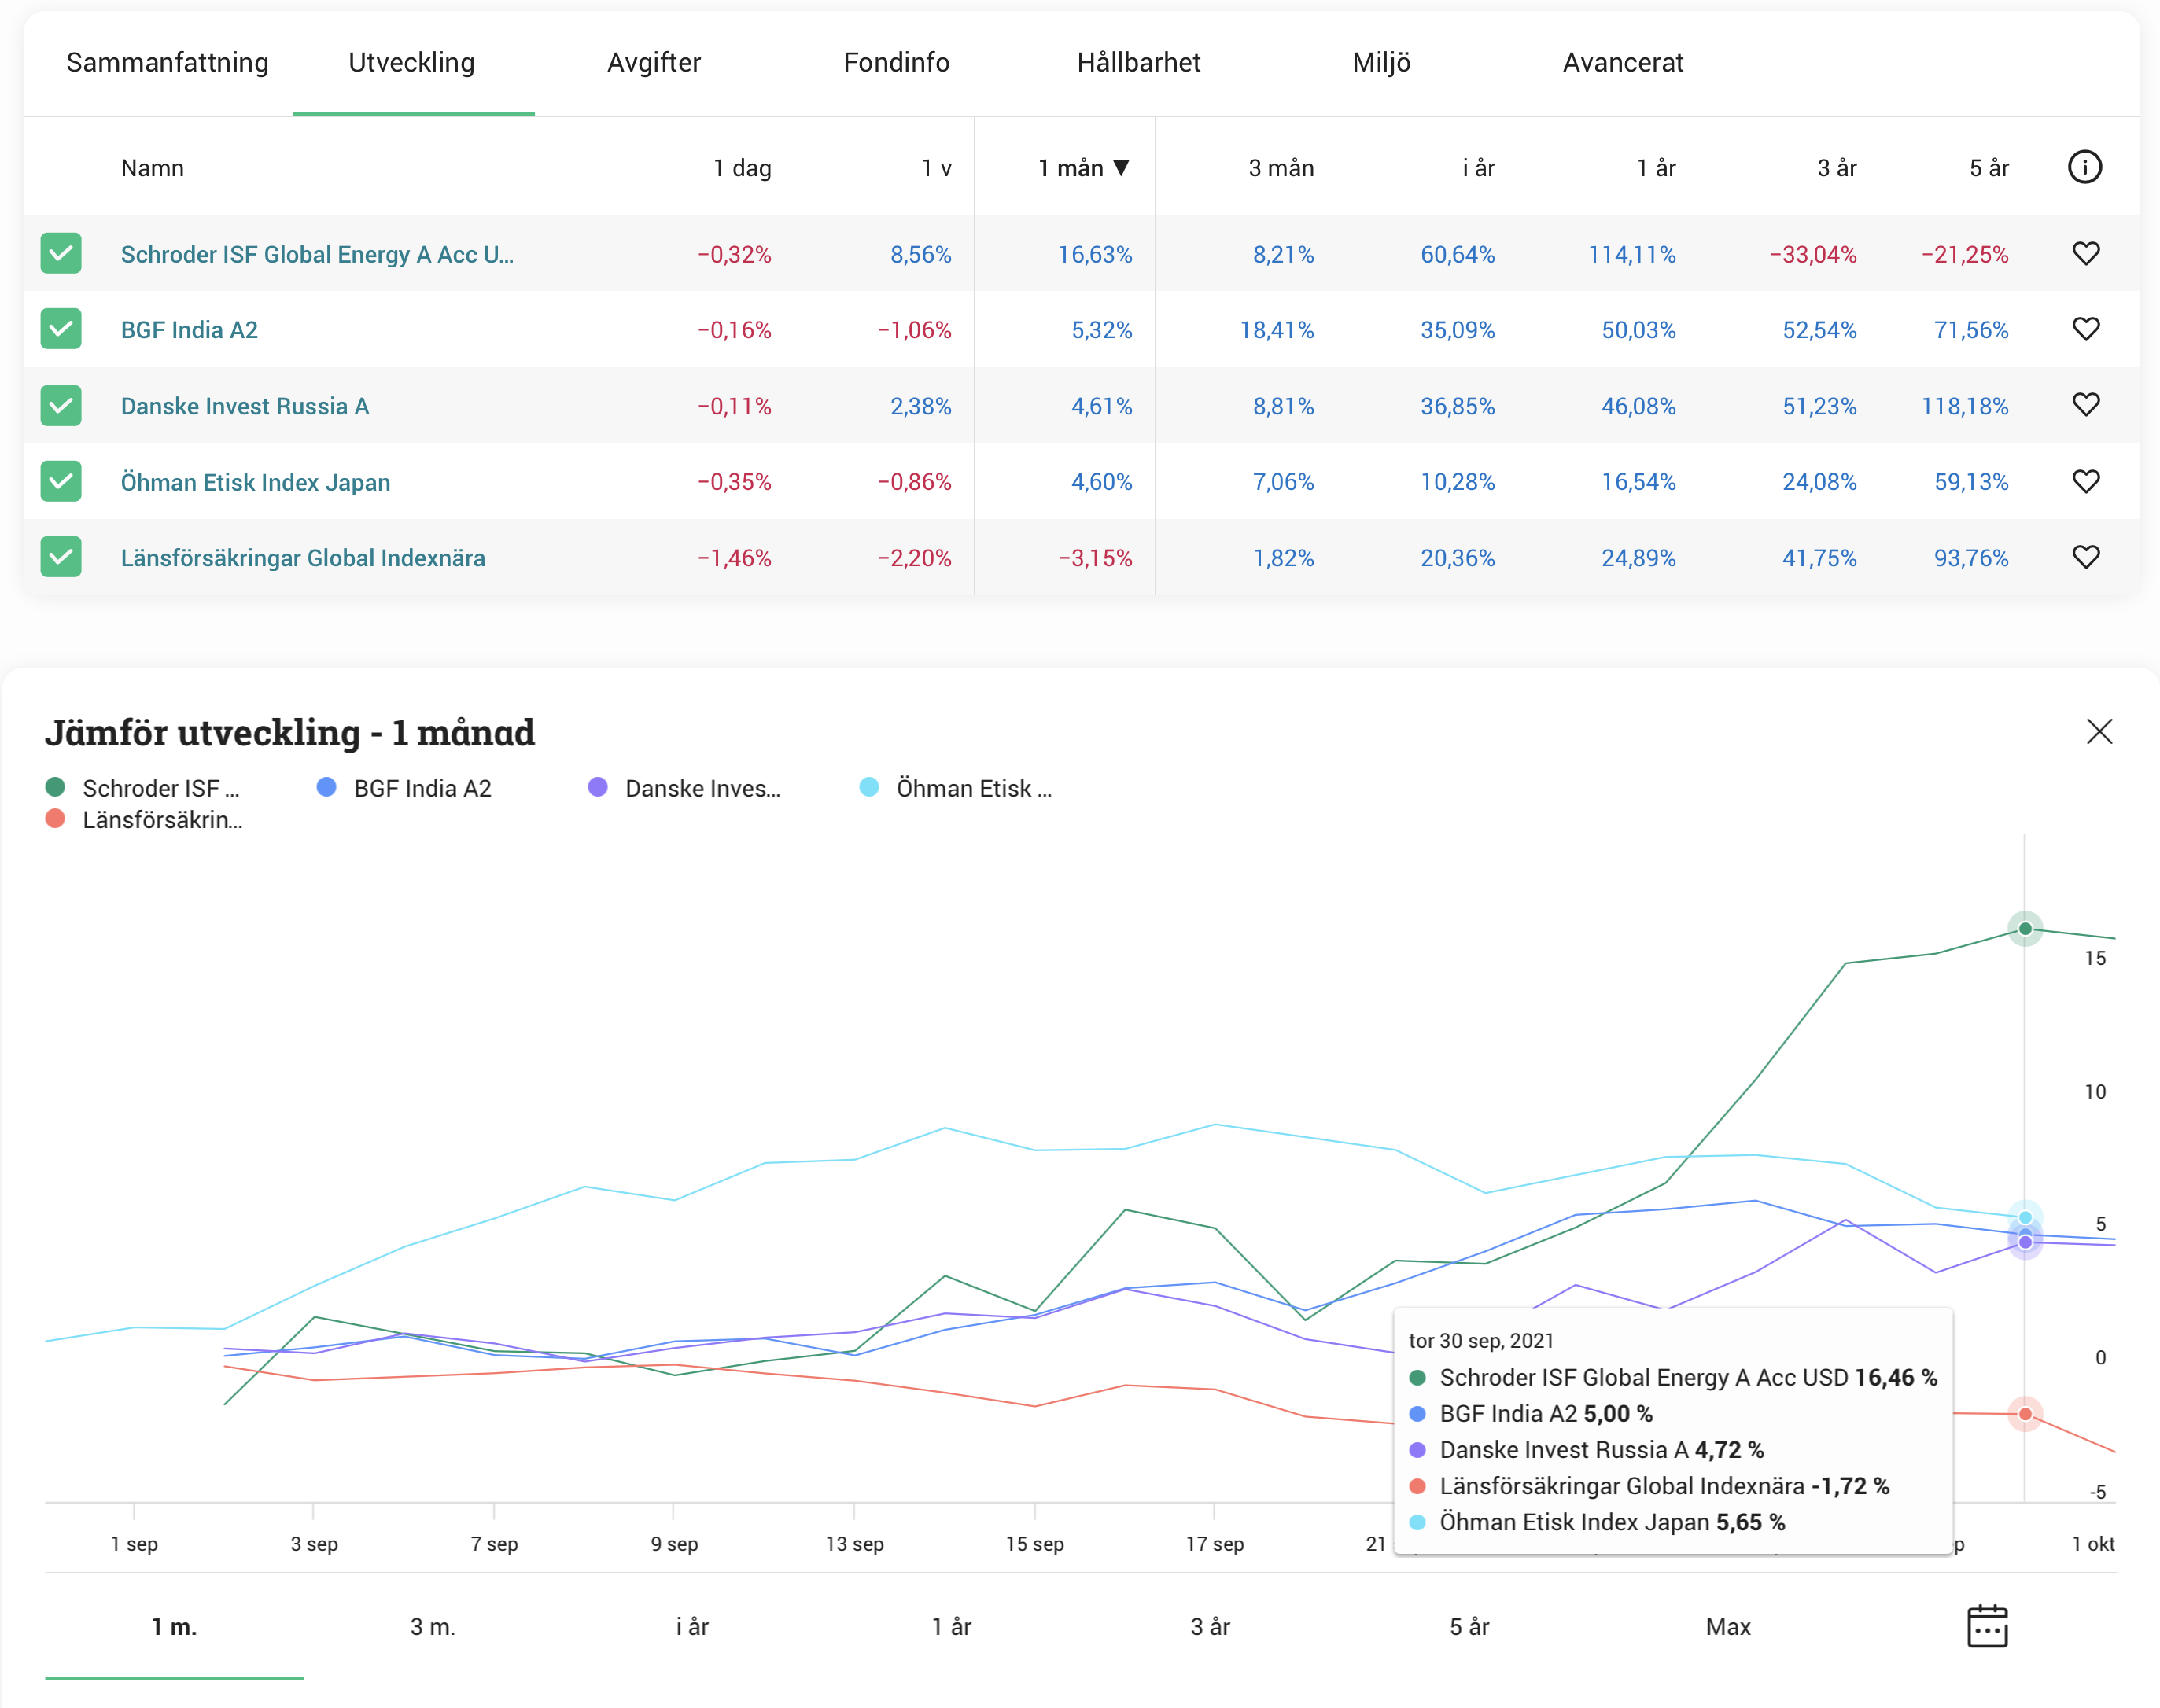Sort by the 1 mån column arrow
The height and width of the screenshot is (1708, 2160).
pyautogui.click(x=1121, y=168)
